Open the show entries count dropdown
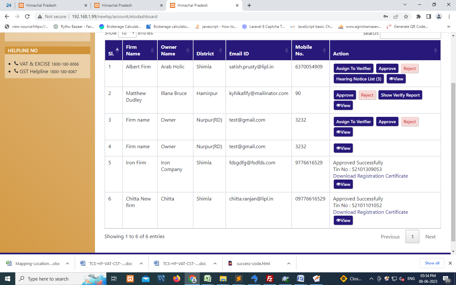Screen dimensions: 456x285 pos(127,34)
